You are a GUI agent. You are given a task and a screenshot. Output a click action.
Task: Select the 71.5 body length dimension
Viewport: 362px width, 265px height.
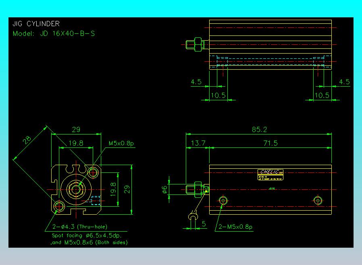pos(270,143)
